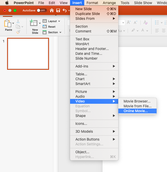Click the Copy icon
Screen dimensions: 167x172
click(18, 27)
